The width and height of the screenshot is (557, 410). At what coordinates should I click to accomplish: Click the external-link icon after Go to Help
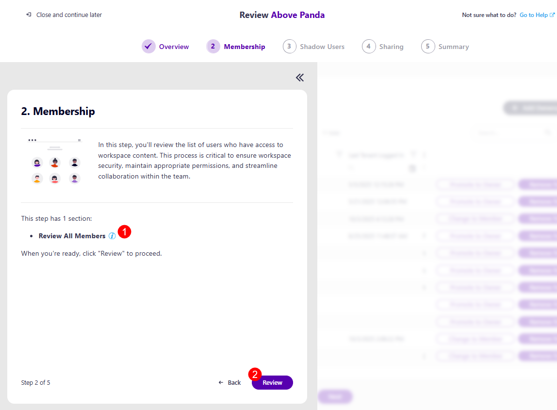point(553,15)
